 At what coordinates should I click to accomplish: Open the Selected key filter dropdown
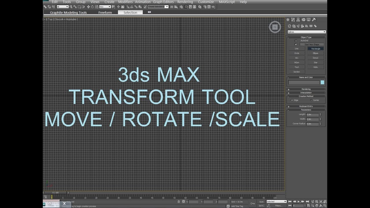276,202
